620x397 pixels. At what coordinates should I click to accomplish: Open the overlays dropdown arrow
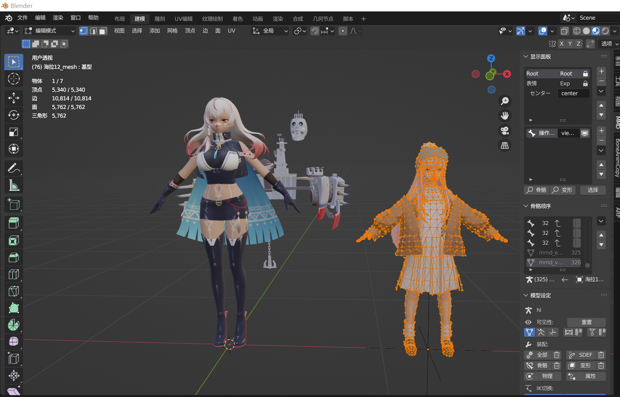(552, 31)
